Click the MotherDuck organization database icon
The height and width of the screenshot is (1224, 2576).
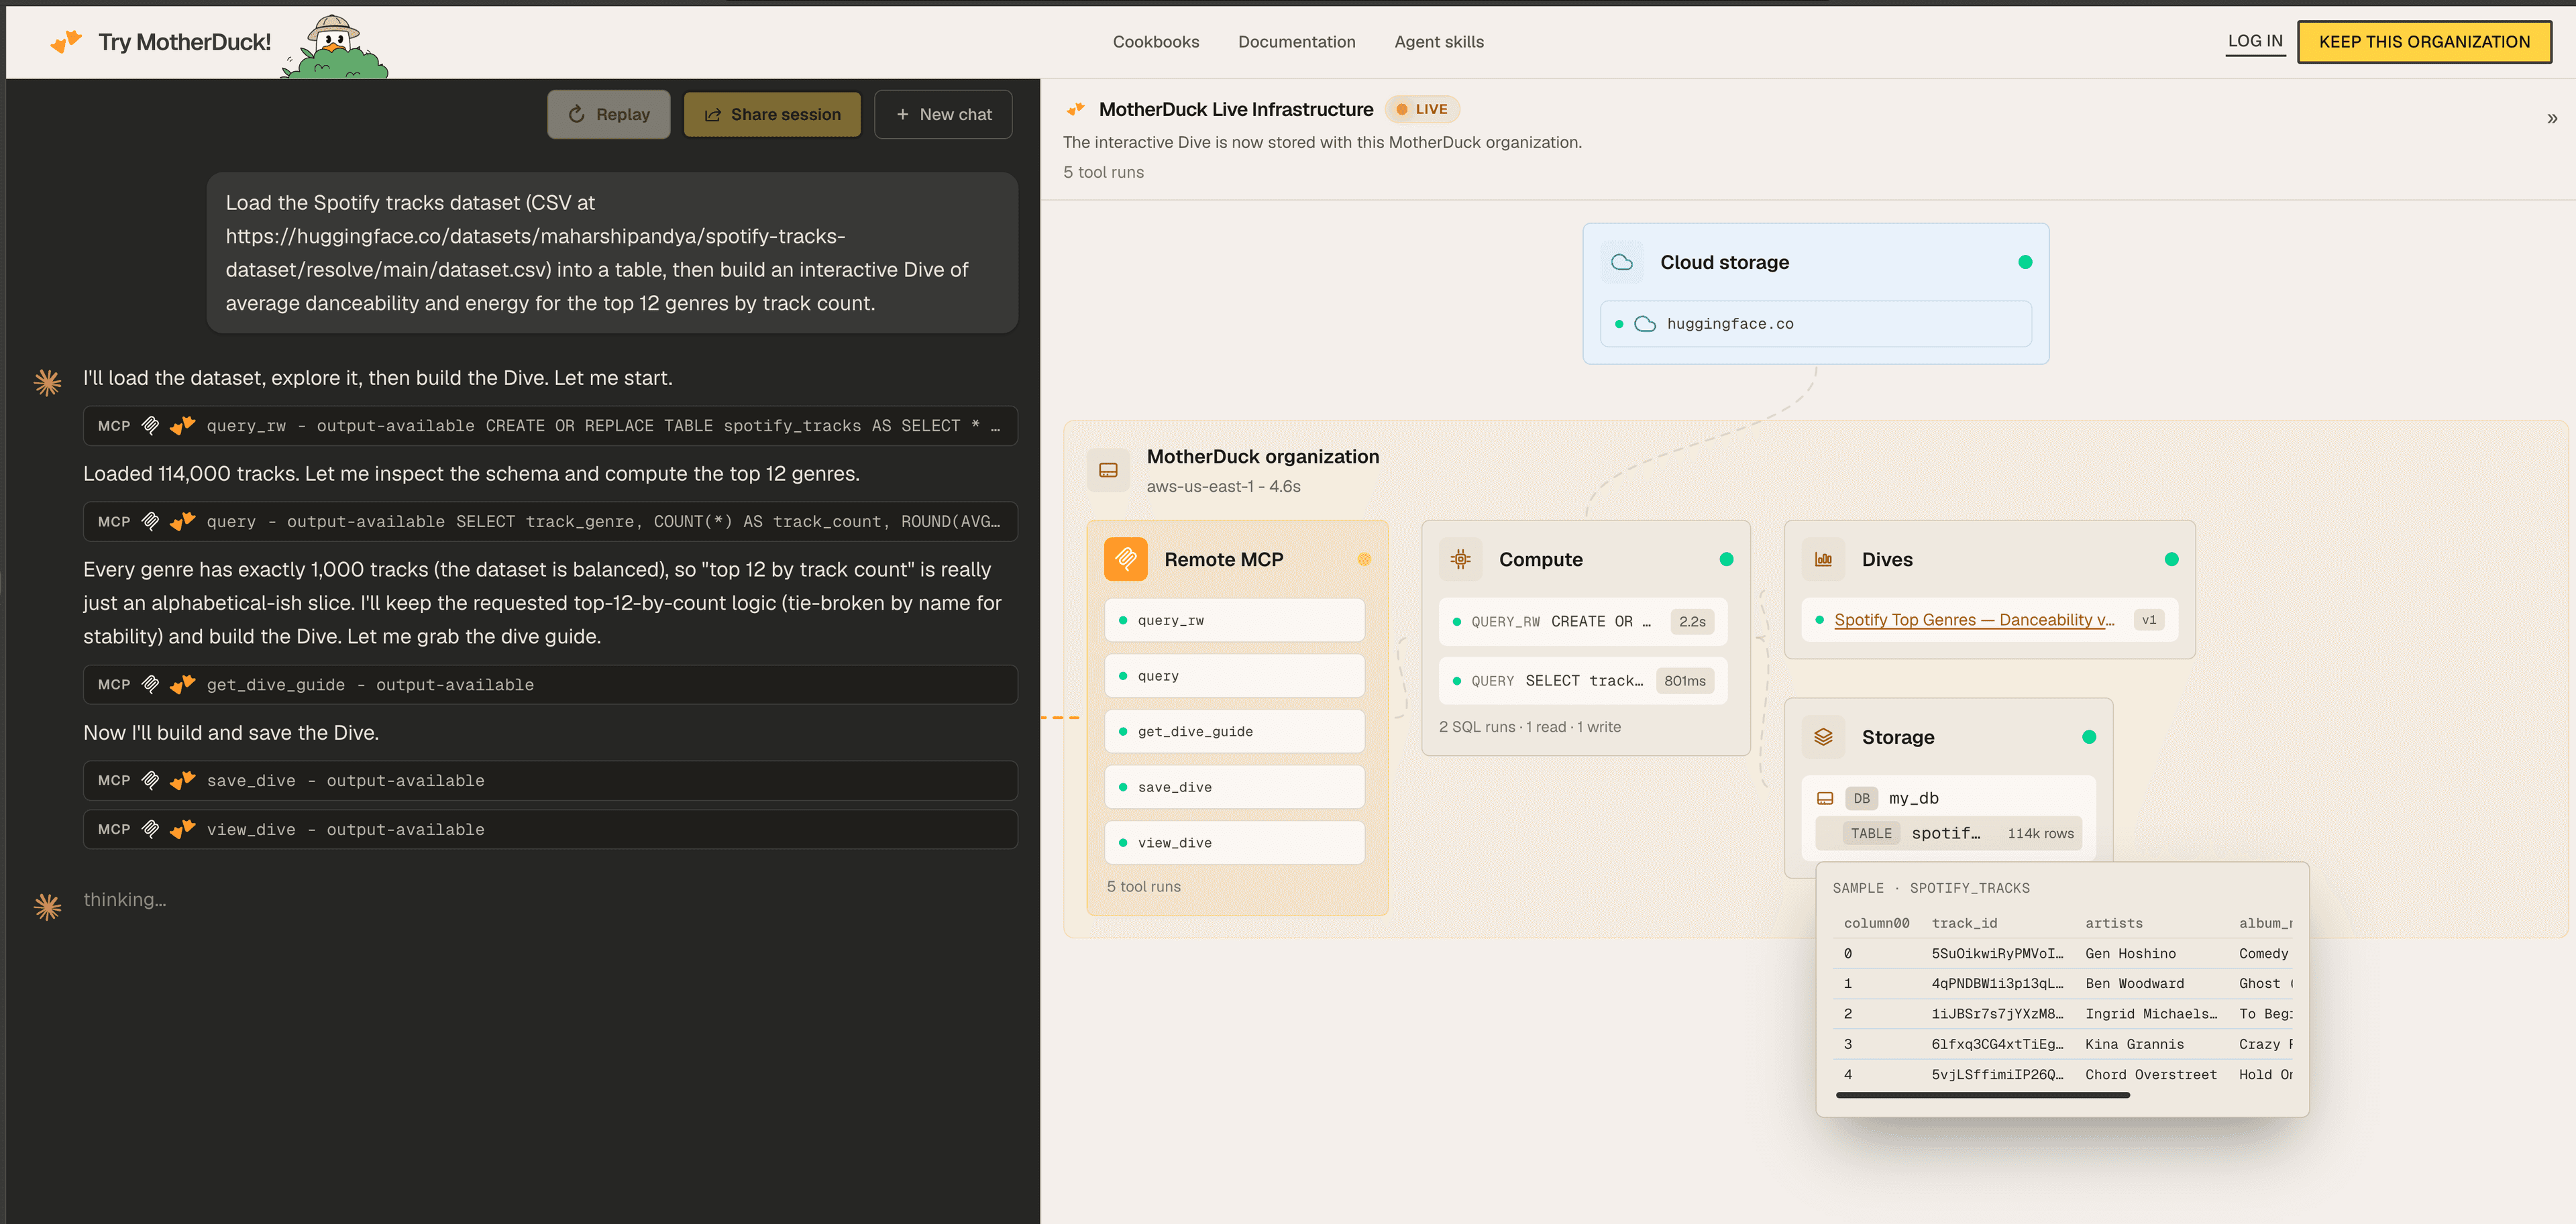coord(1108,470)
